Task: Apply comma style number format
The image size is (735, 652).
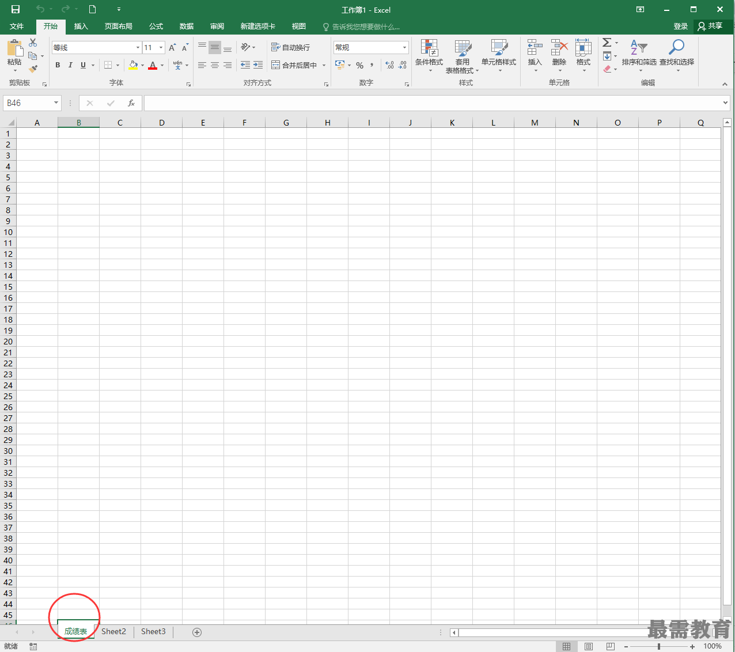Action: click(372, 65)
